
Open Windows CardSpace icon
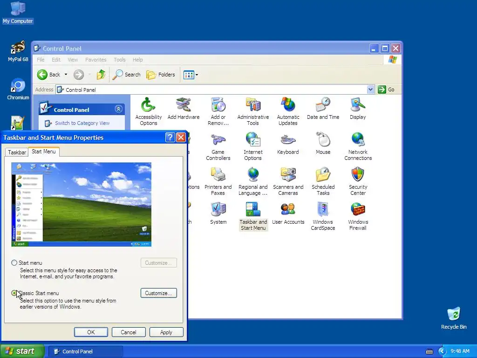(x=323, y=216)
